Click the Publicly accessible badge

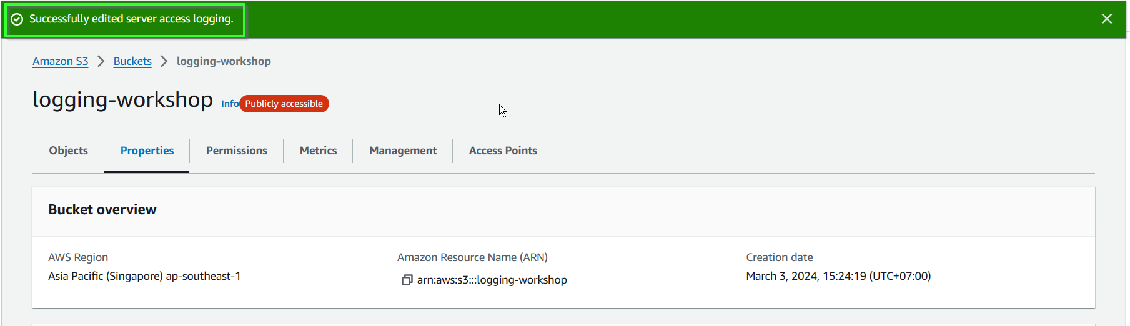tap(284, 104)
